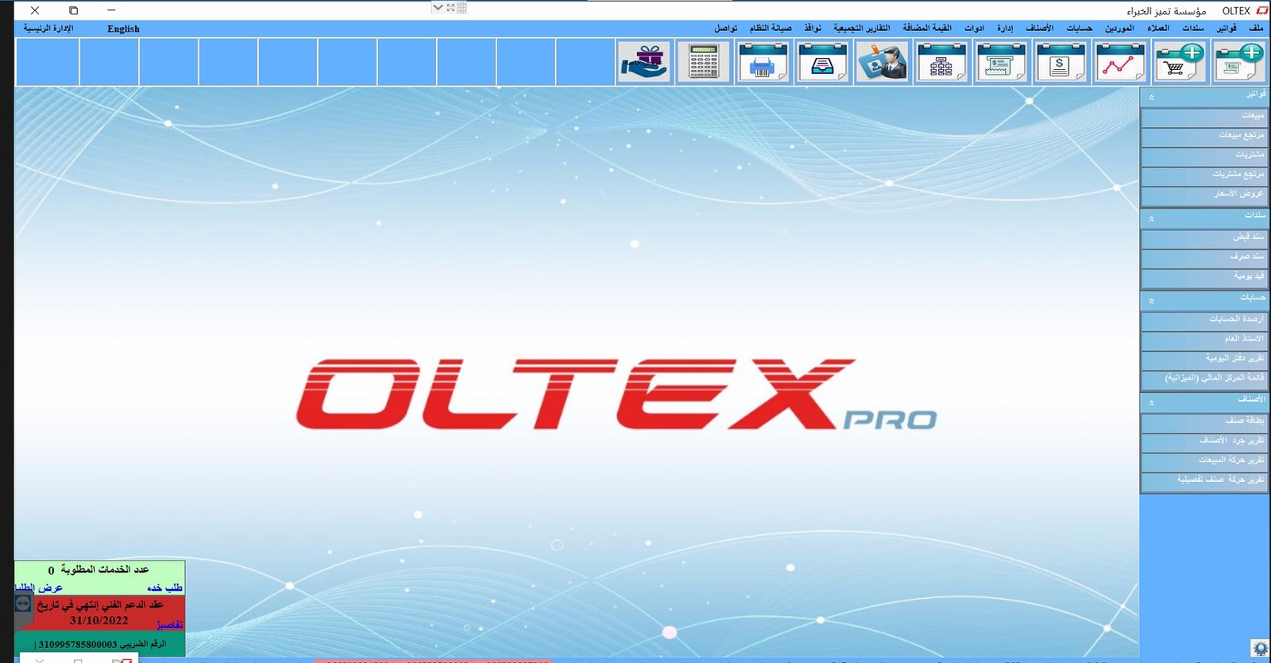
Task: Open the calculator toolbar icon
Action: click(703, 62)
